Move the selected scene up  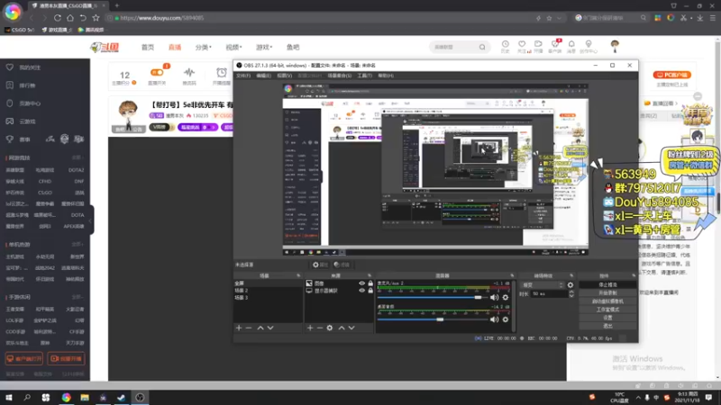tap(260, 328)
